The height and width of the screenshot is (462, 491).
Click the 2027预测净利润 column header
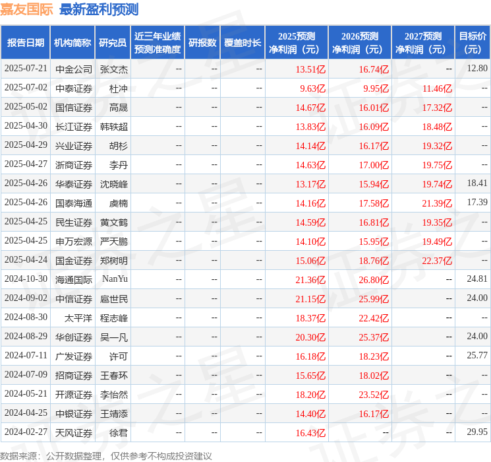coord(423,43)
